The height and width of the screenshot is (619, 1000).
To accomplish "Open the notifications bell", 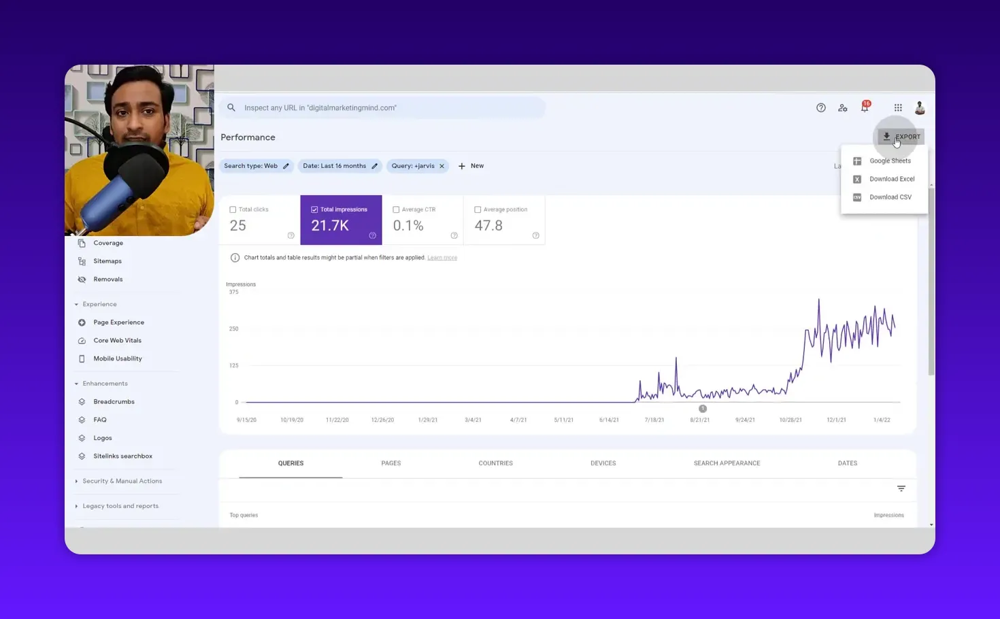I will [x=865, y=107].
